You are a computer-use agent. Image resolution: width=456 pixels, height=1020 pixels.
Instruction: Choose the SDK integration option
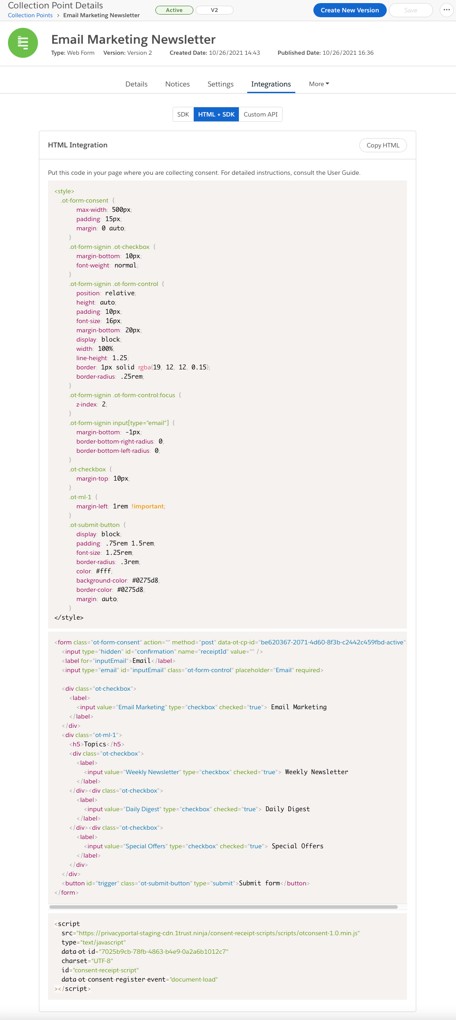click(183, 114)
